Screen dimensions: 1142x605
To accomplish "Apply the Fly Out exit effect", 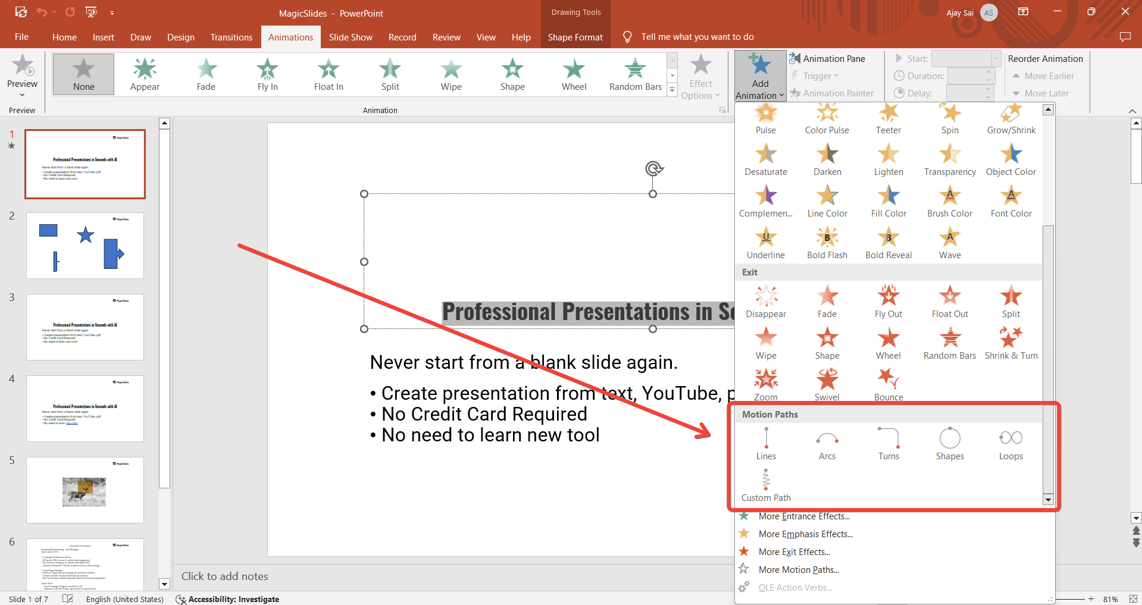I will 888,302.
